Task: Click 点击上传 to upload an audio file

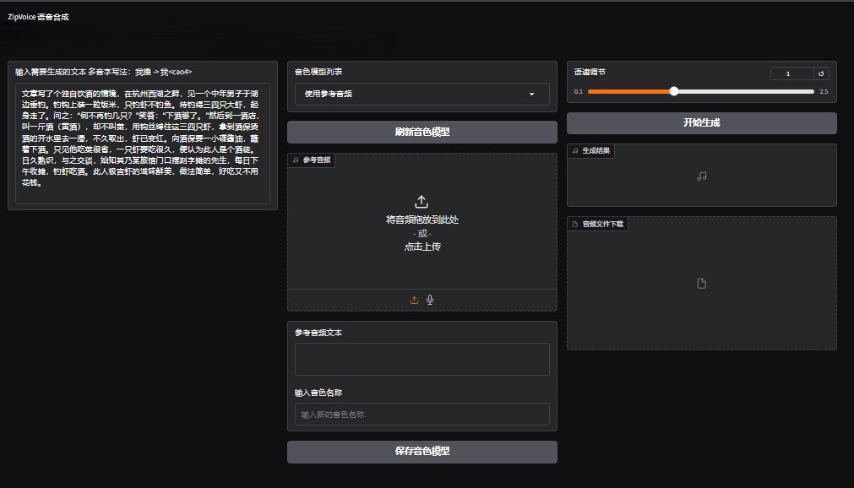Action: (422, 247)
